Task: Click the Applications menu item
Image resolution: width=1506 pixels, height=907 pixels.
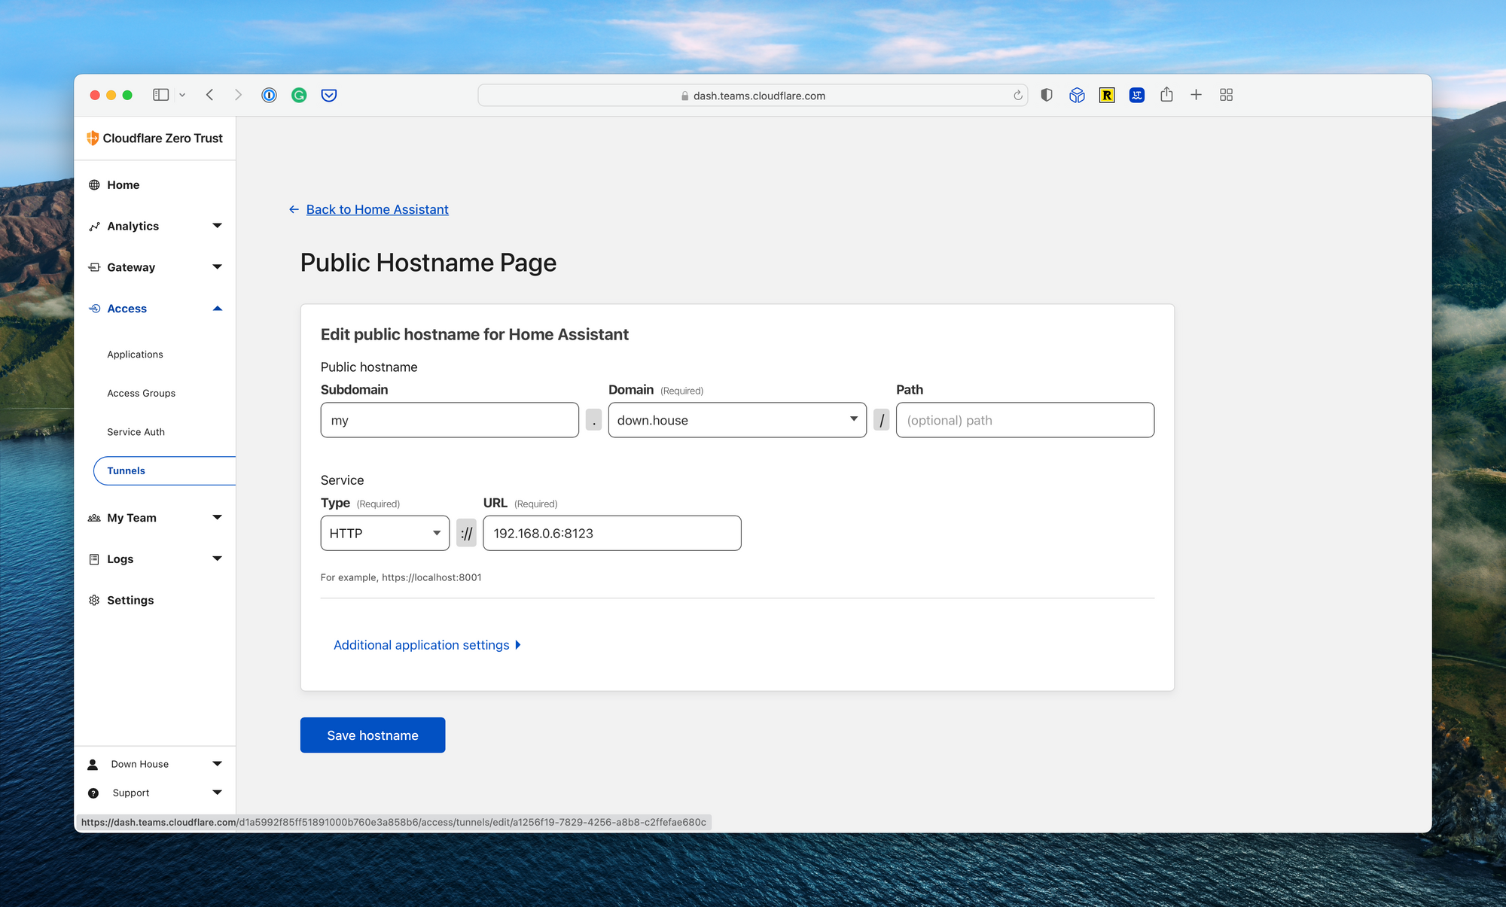Action: pyautogui.click(x=135, y=352)
